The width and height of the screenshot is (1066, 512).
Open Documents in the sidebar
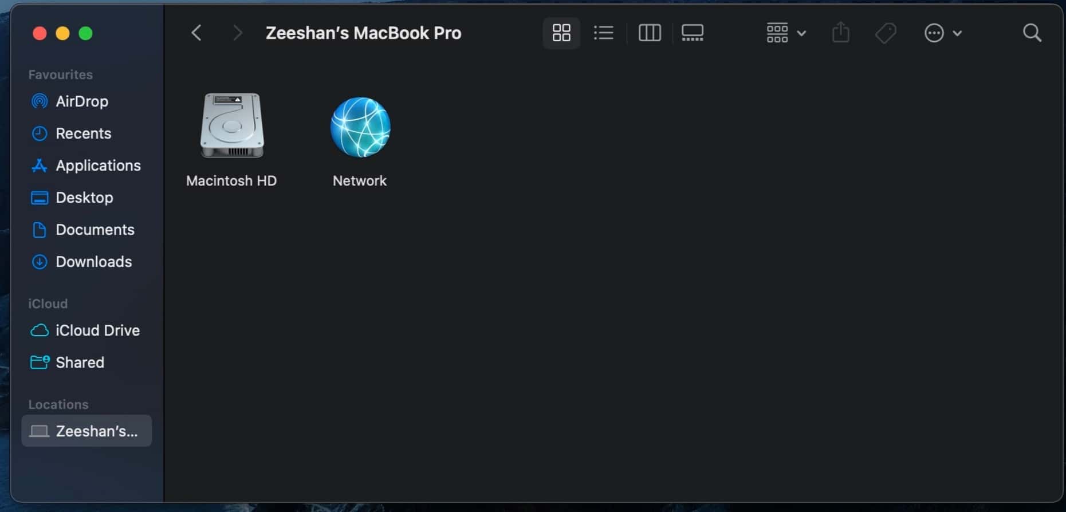coord(86,230)
